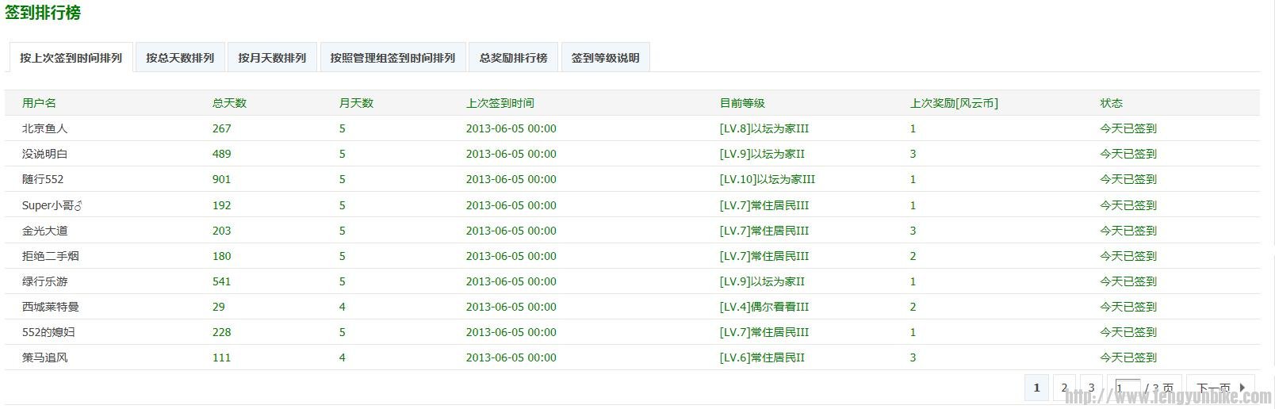Open user 拒绝二手烟's page
The height and width of the screenshot is (409, 1275).
pos(50,256)
